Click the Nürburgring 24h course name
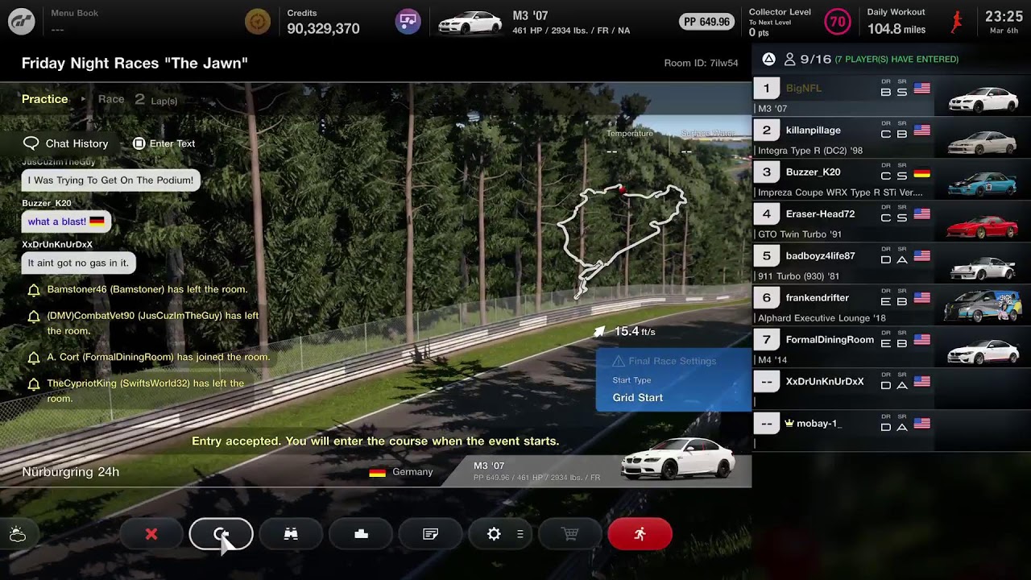Viewport: 1031px width, 580px height. coord(71,472)
